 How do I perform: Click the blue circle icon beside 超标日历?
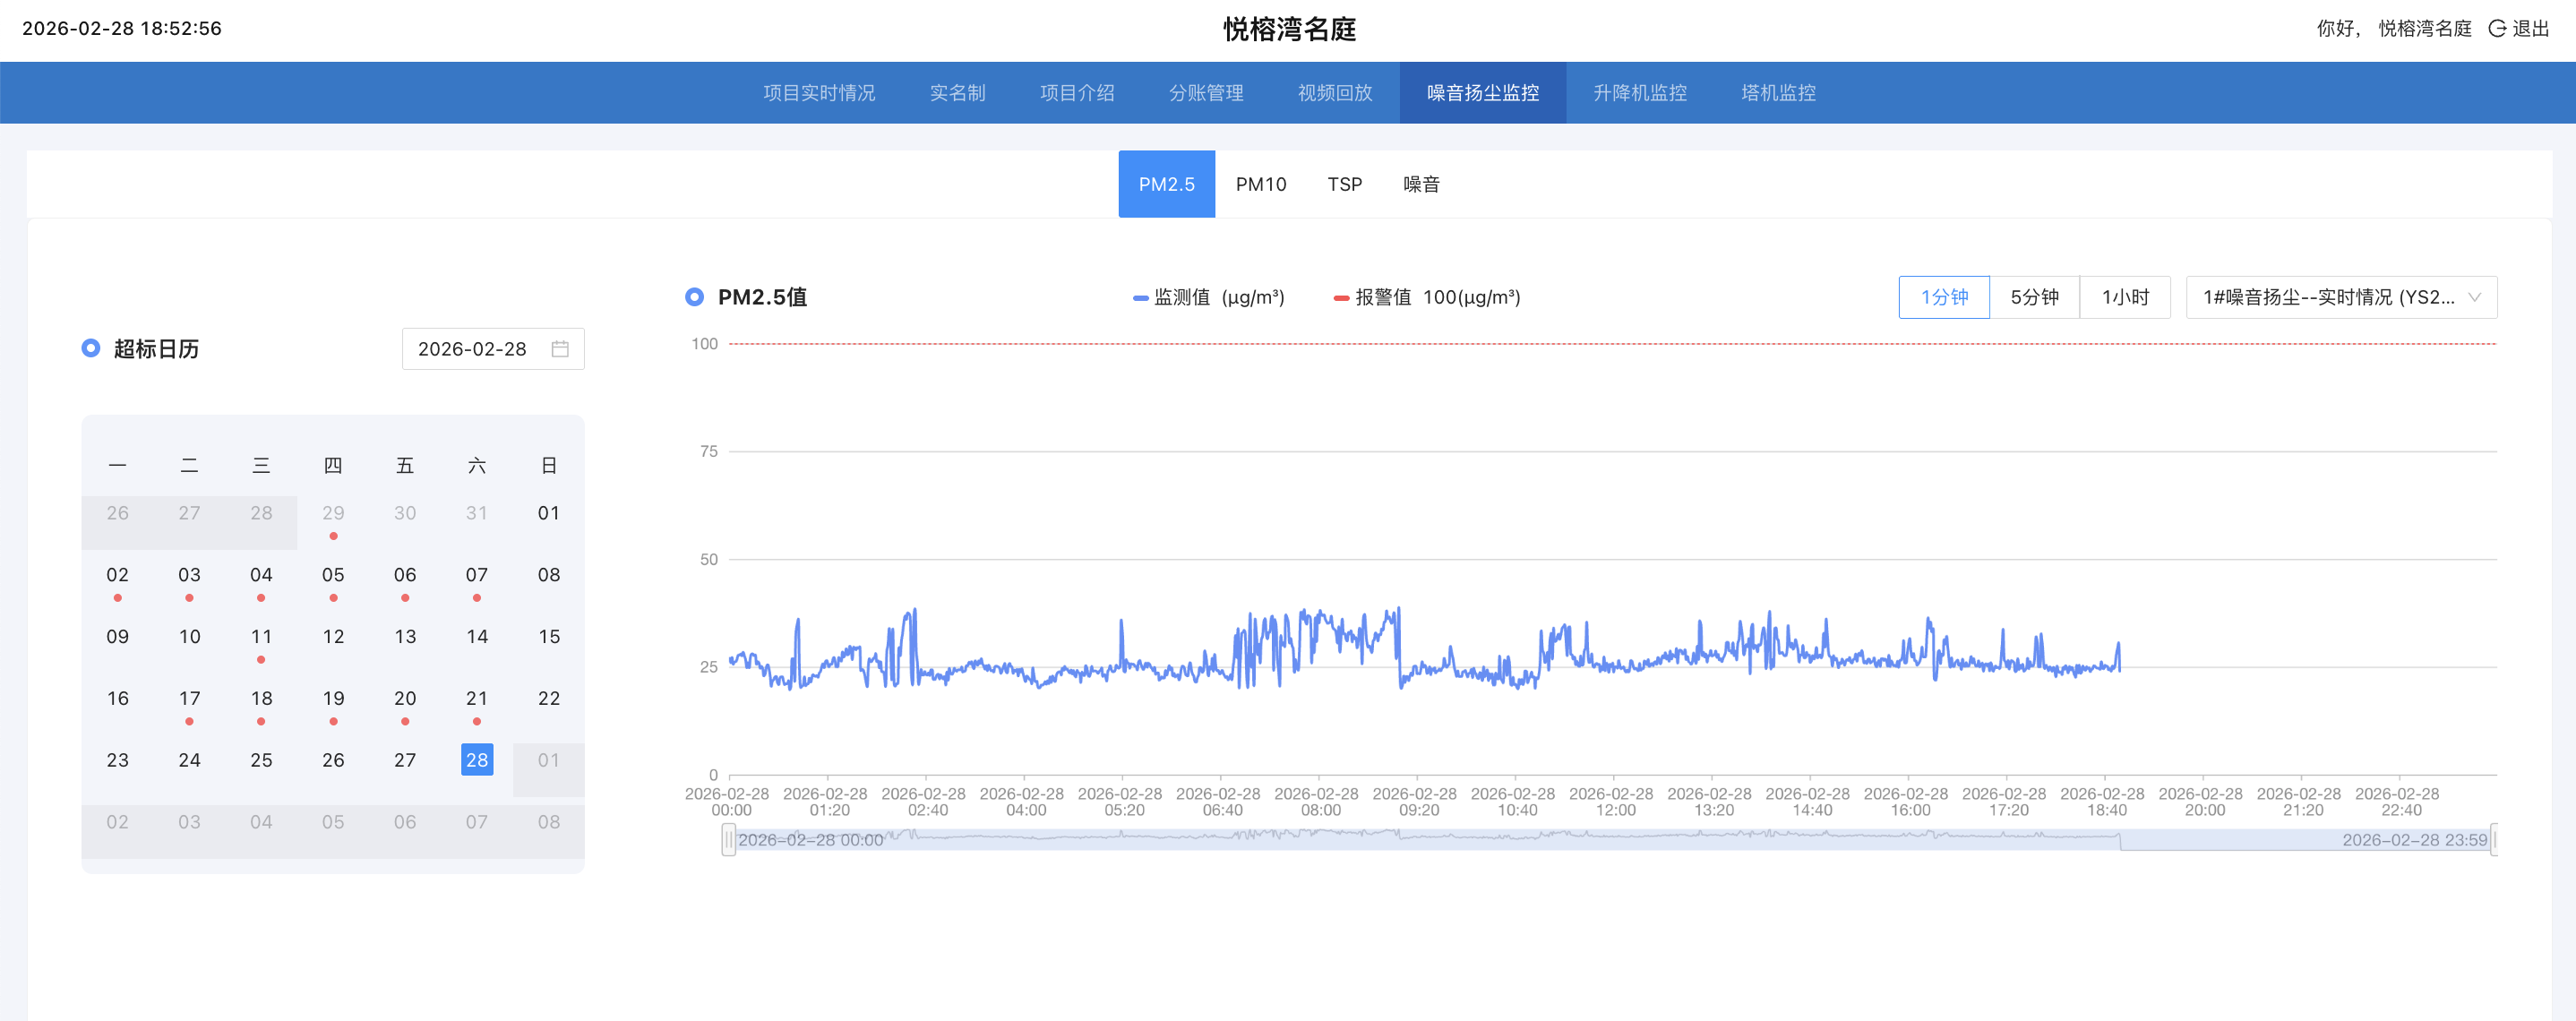tap(91, 348)
